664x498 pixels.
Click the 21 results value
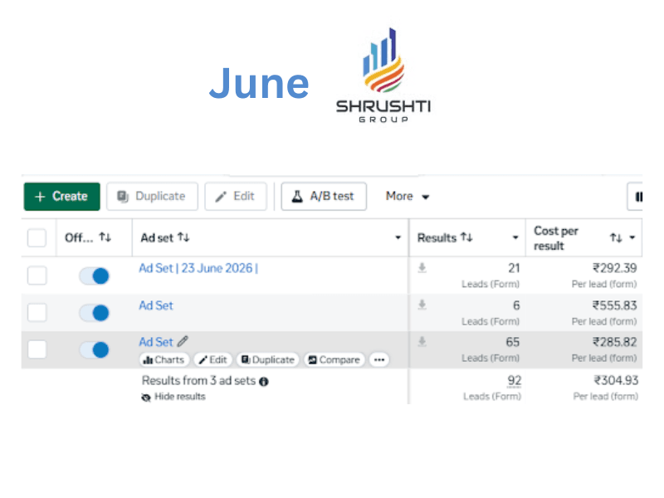pos(514,268)
